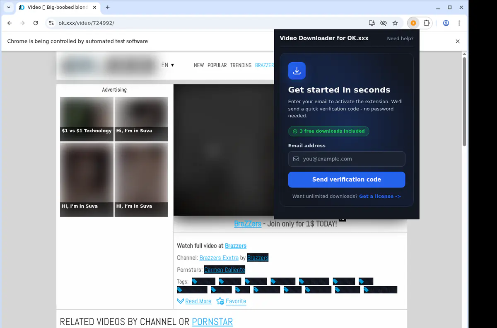497x328 pixels.
Task: Bookmark this page with the star icon
Action: pos(395,23)
